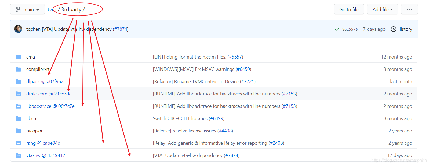
Task: Click the '17 days ago' timestamp for vta-hw
Action: (400, 155)
